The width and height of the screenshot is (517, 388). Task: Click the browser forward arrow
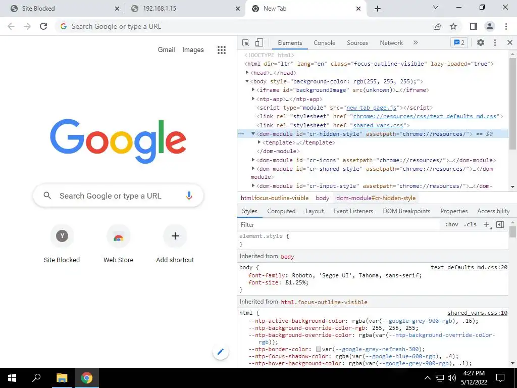coord(27,26)
